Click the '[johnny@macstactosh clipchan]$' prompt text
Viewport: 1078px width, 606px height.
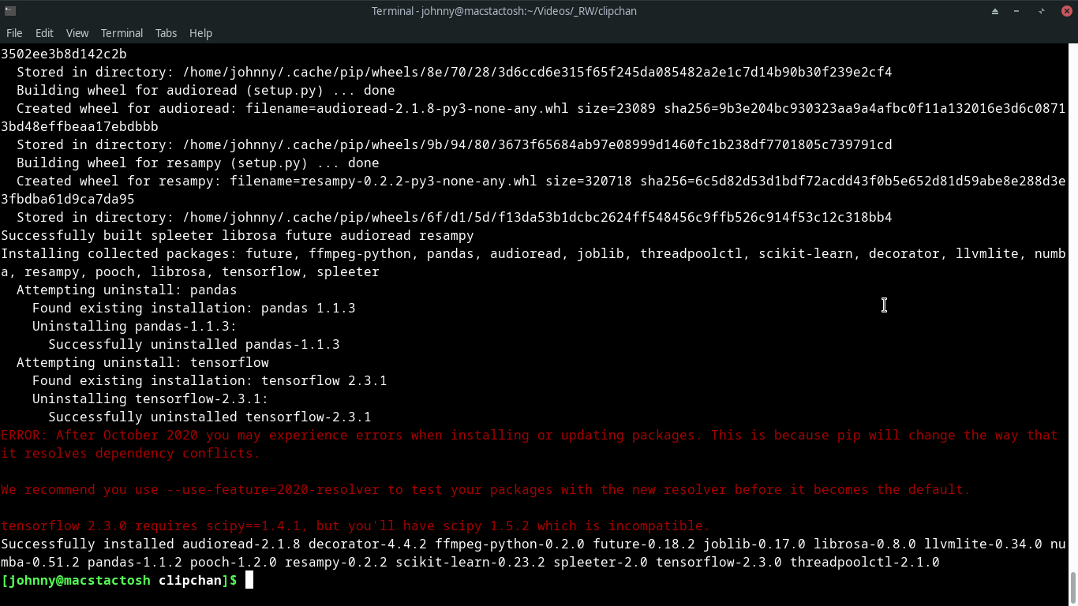click(119, 581)
